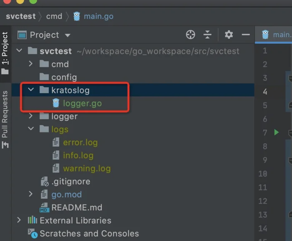Click the gopher icon on main.go tab

click(x=265, y=35)
